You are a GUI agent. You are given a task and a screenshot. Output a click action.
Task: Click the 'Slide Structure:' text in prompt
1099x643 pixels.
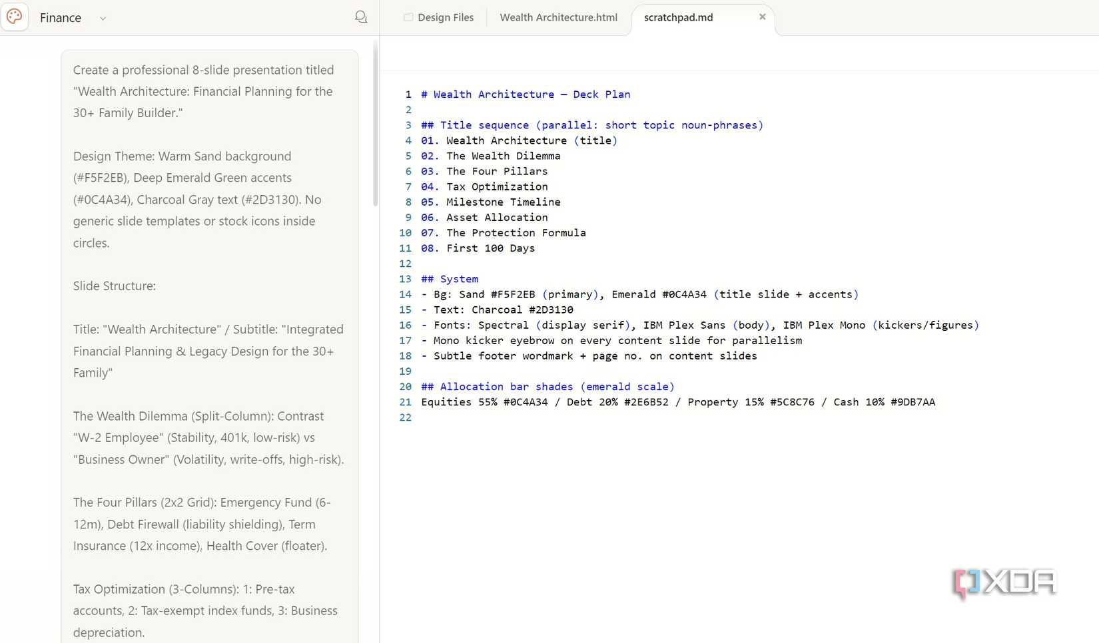(x=115, y=286)
